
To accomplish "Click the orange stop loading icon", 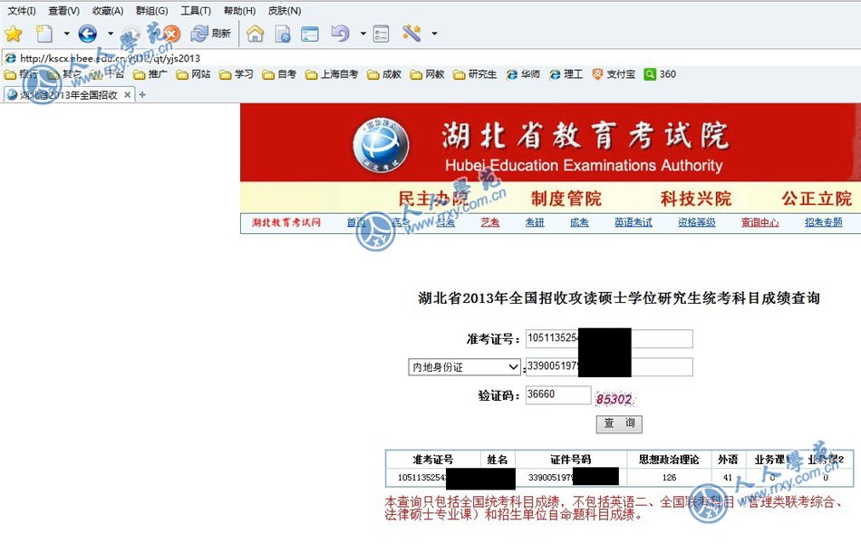I will (172, 34).
